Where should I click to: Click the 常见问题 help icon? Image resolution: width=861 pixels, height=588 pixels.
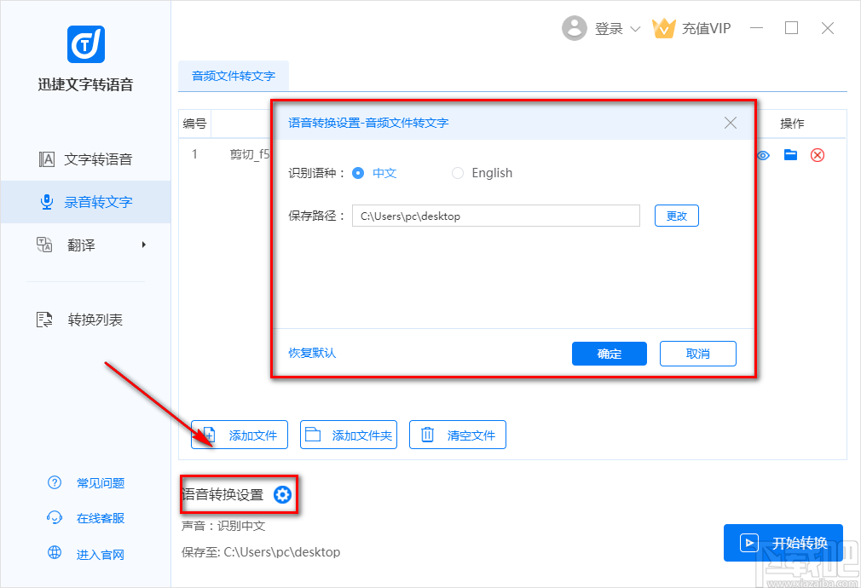point(53,483)
